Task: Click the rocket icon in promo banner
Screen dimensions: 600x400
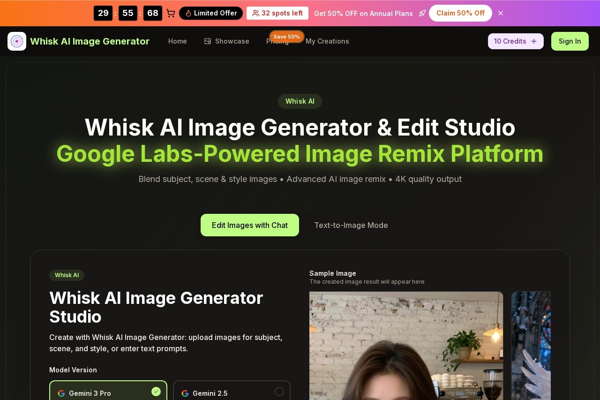Action: [x=422, y=13]
